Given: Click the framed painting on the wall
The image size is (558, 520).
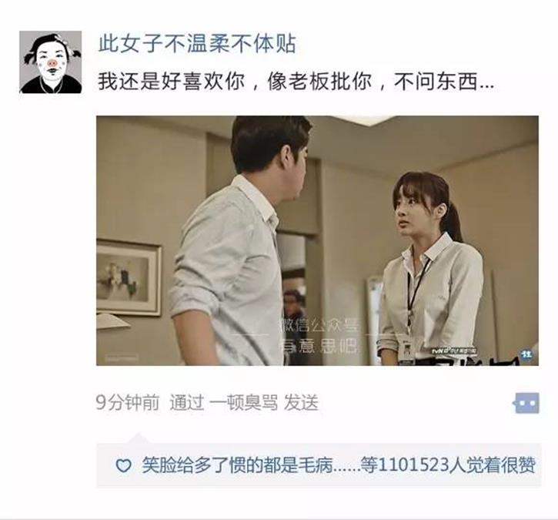Looking at the screenshot, I should pos(129,277).
